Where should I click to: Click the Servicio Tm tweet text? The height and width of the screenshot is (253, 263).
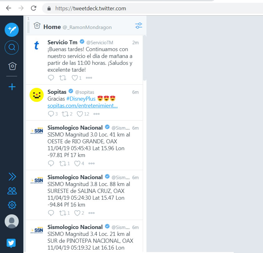90,59
